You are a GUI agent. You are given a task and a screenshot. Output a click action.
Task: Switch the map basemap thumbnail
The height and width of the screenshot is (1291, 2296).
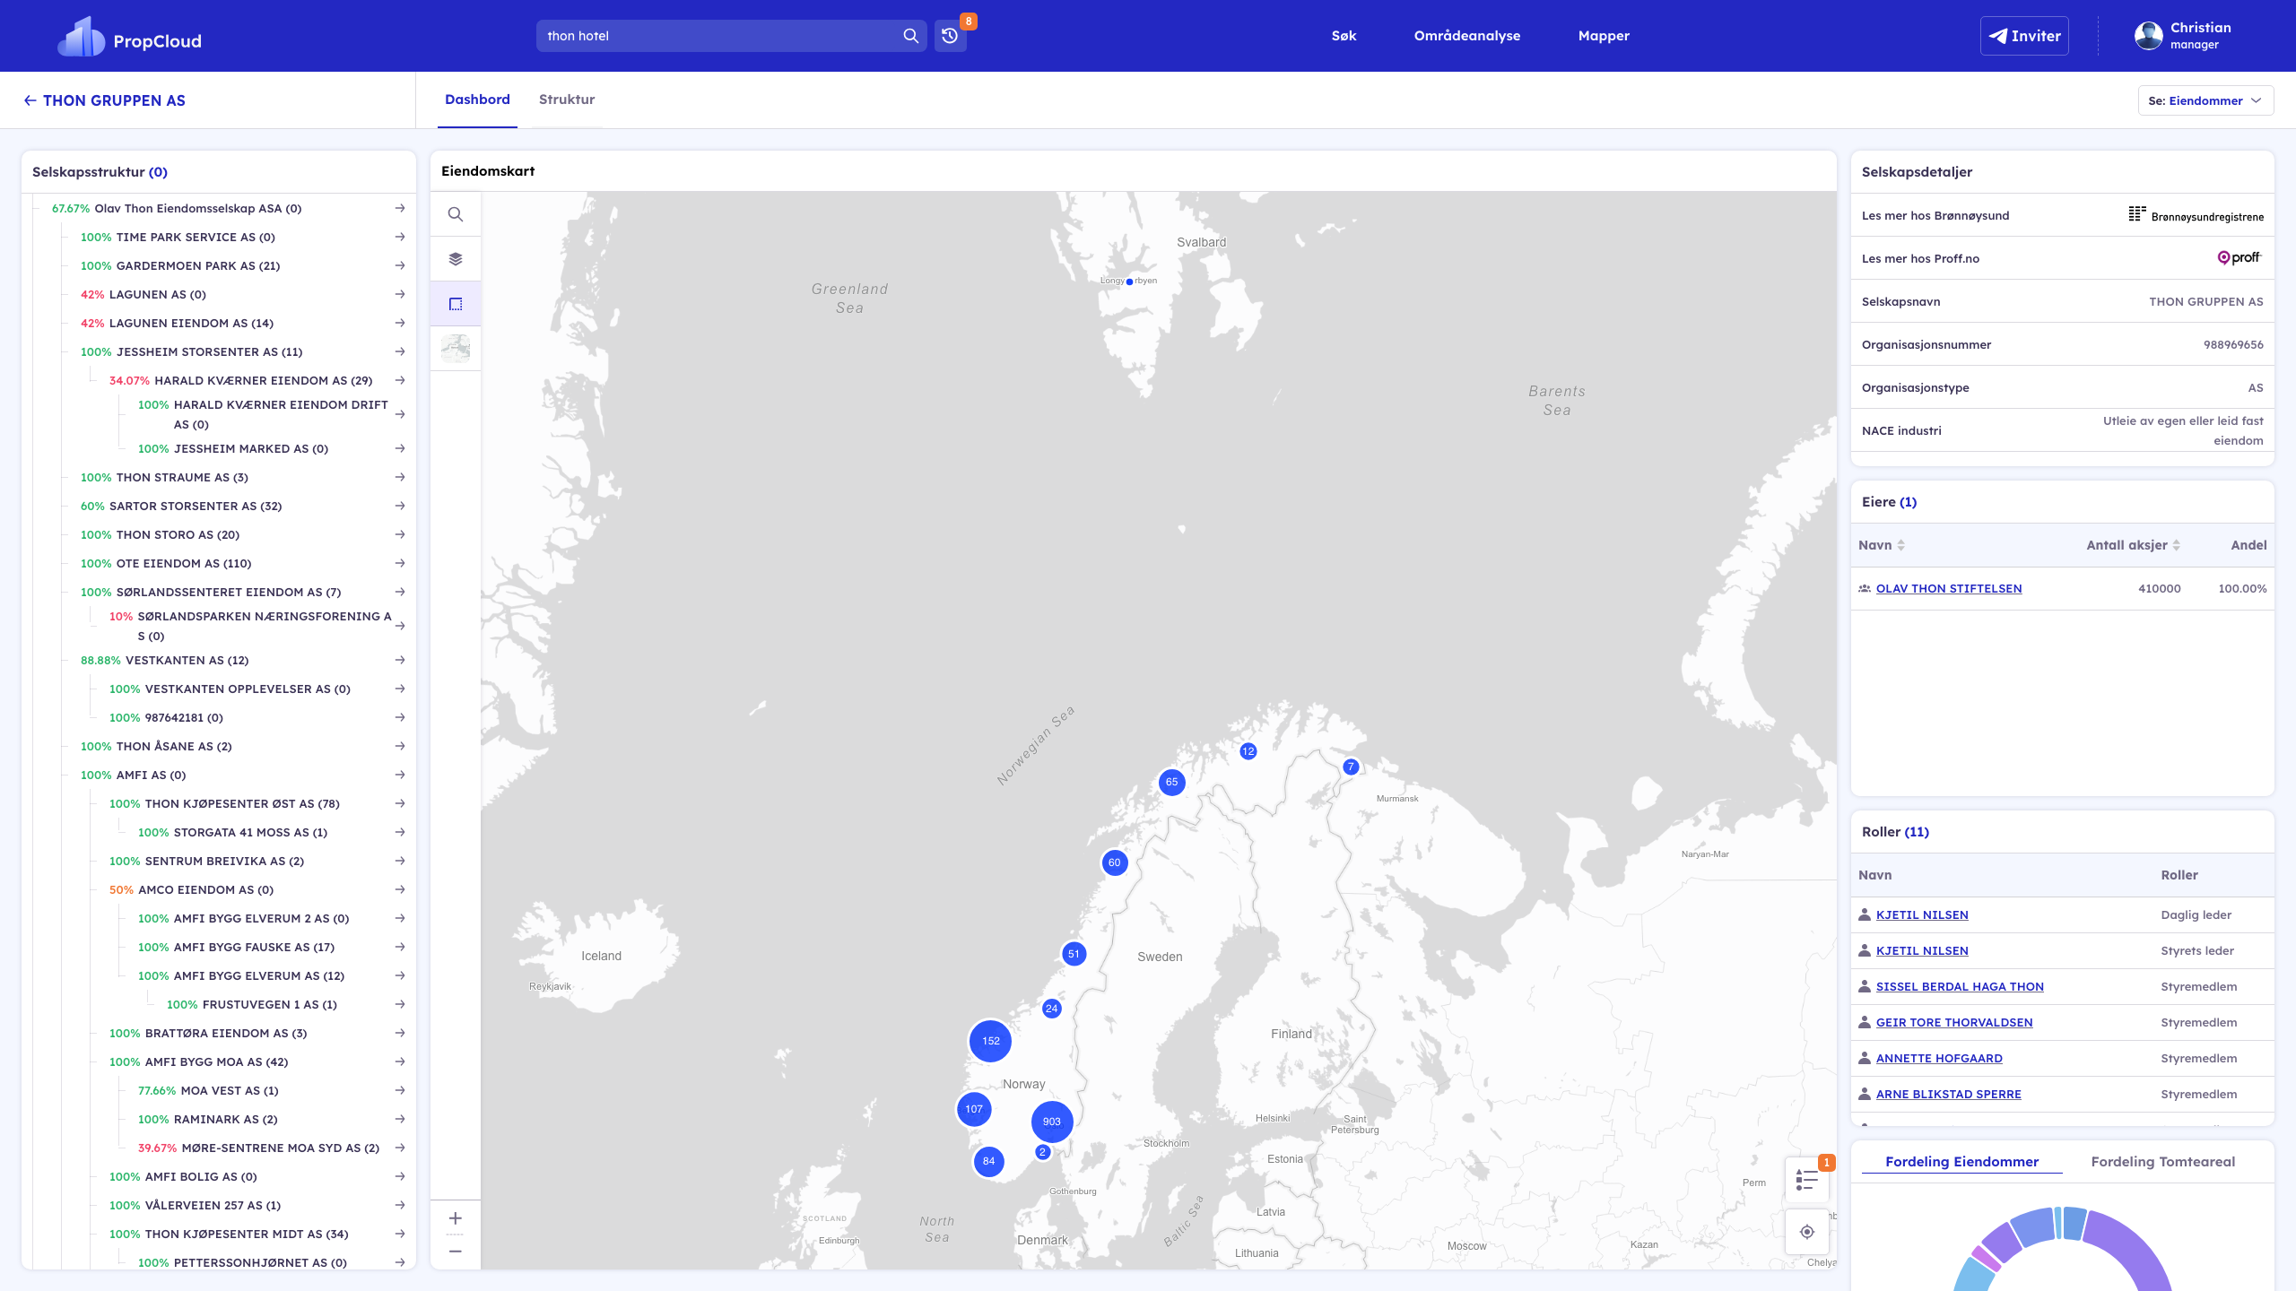pos(456,349)
